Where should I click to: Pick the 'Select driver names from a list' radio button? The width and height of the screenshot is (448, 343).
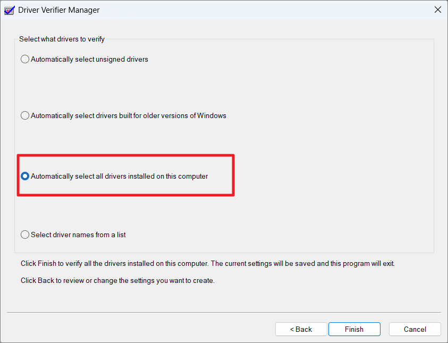click(x=25, y=235)
